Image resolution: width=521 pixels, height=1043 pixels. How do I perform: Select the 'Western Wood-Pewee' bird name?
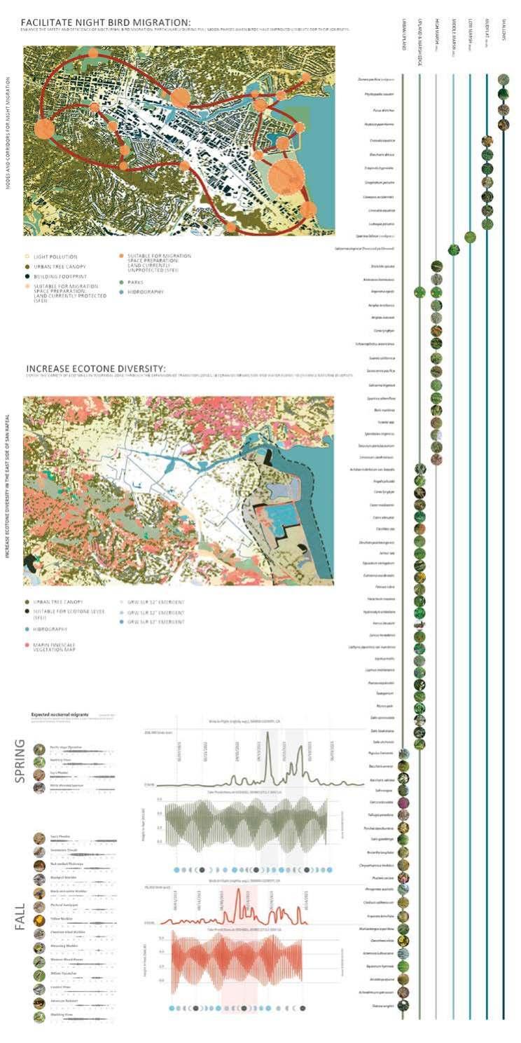[x=65, y=959]
